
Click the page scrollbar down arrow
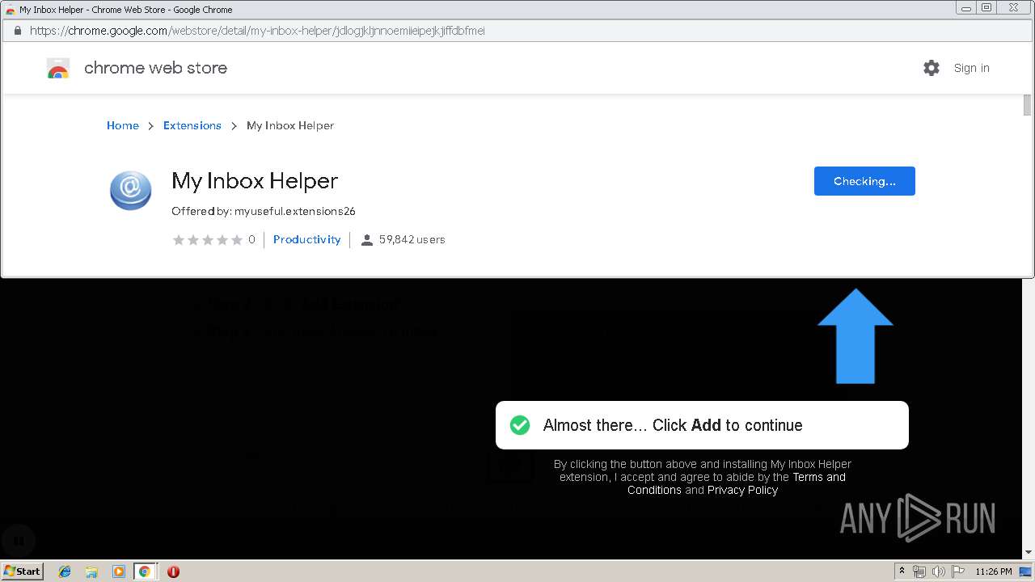1029,552
